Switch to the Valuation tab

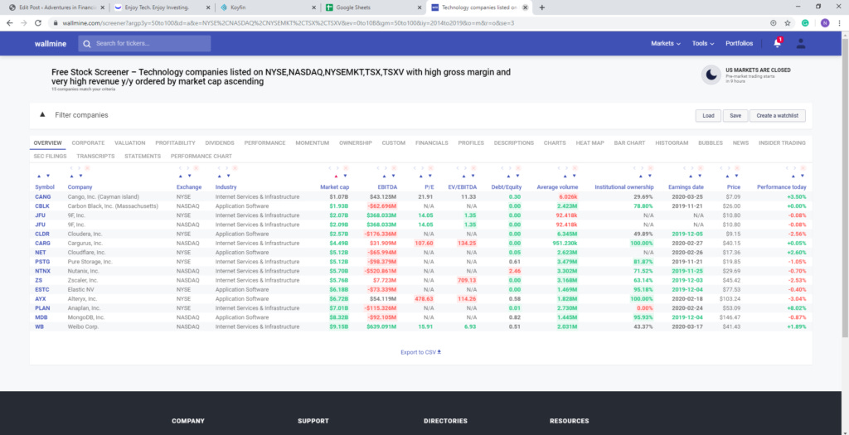point(130,143)
